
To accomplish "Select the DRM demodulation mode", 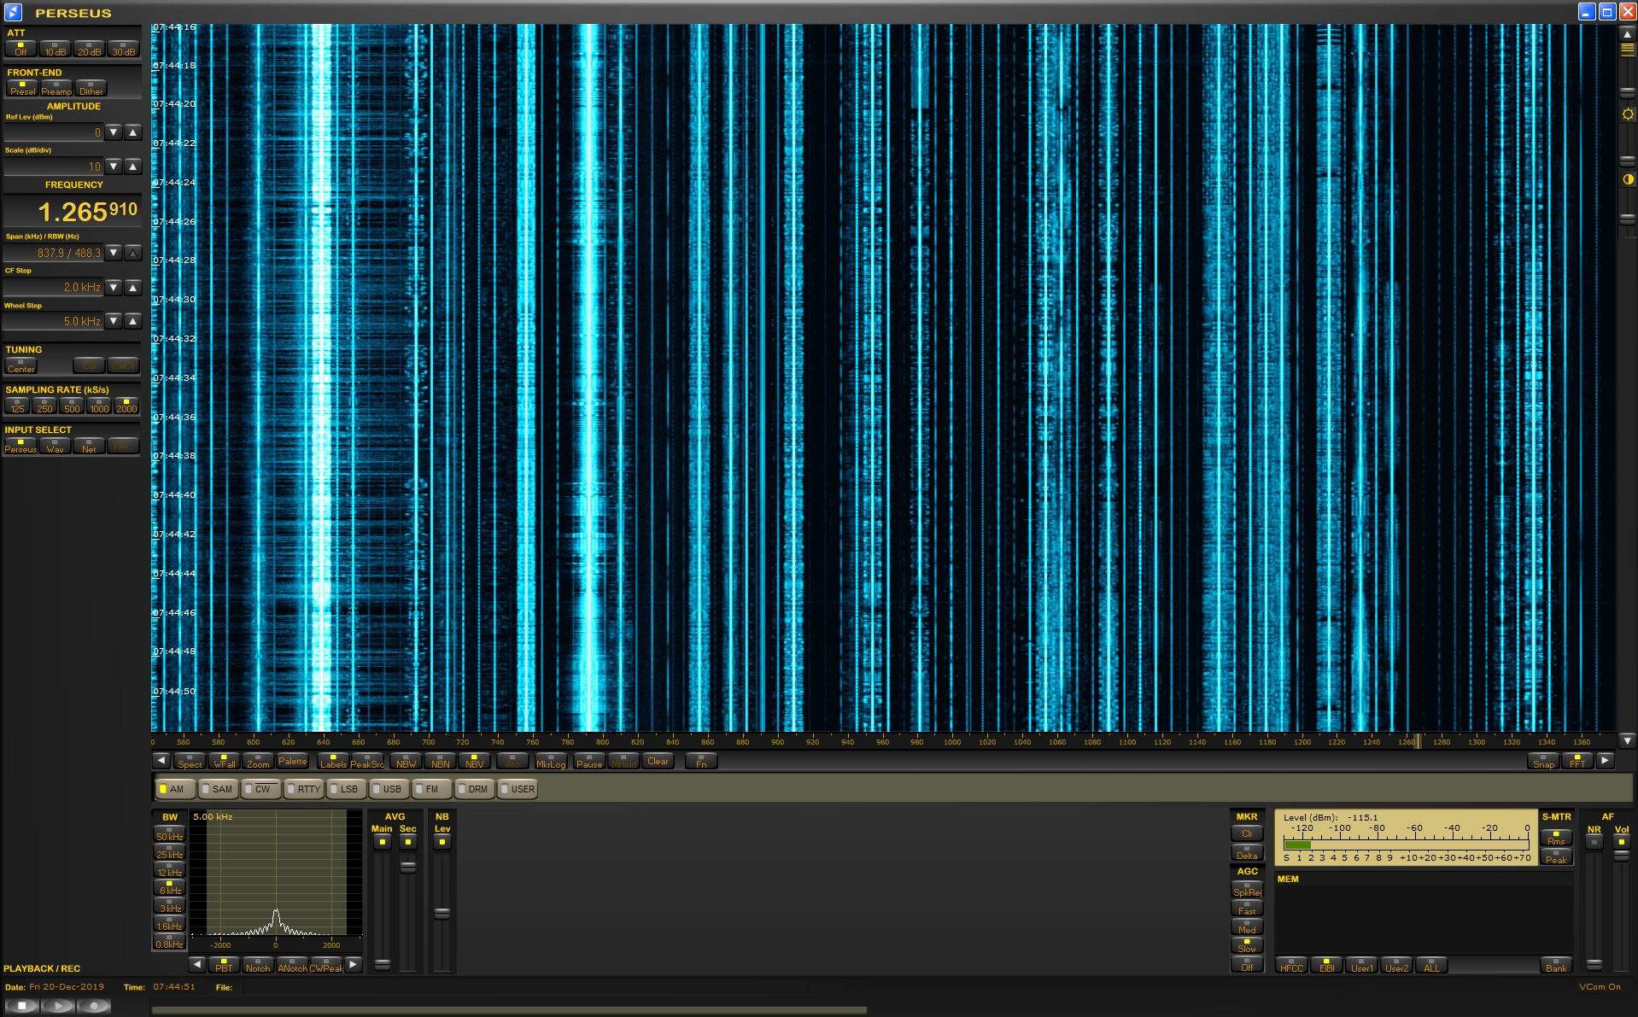I will point(473,789).
